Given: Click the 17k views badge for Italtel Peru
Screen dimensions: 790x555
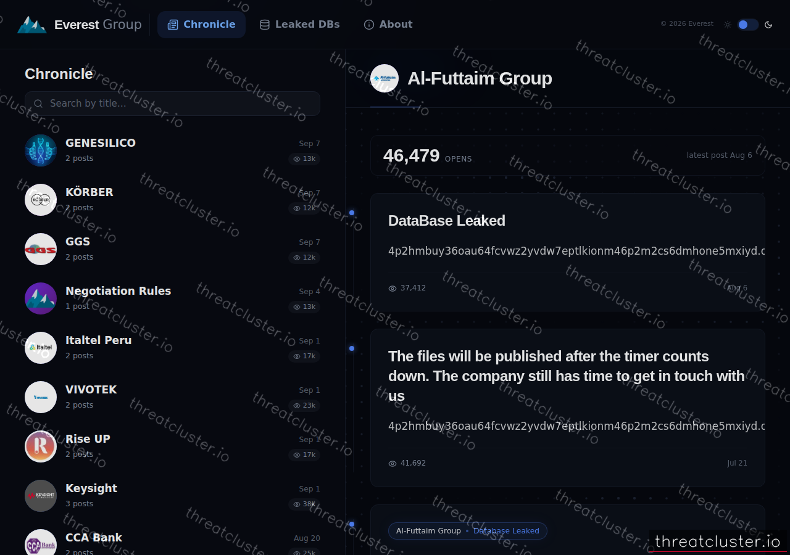Looking at the screenshot, I should click(304, 356).
